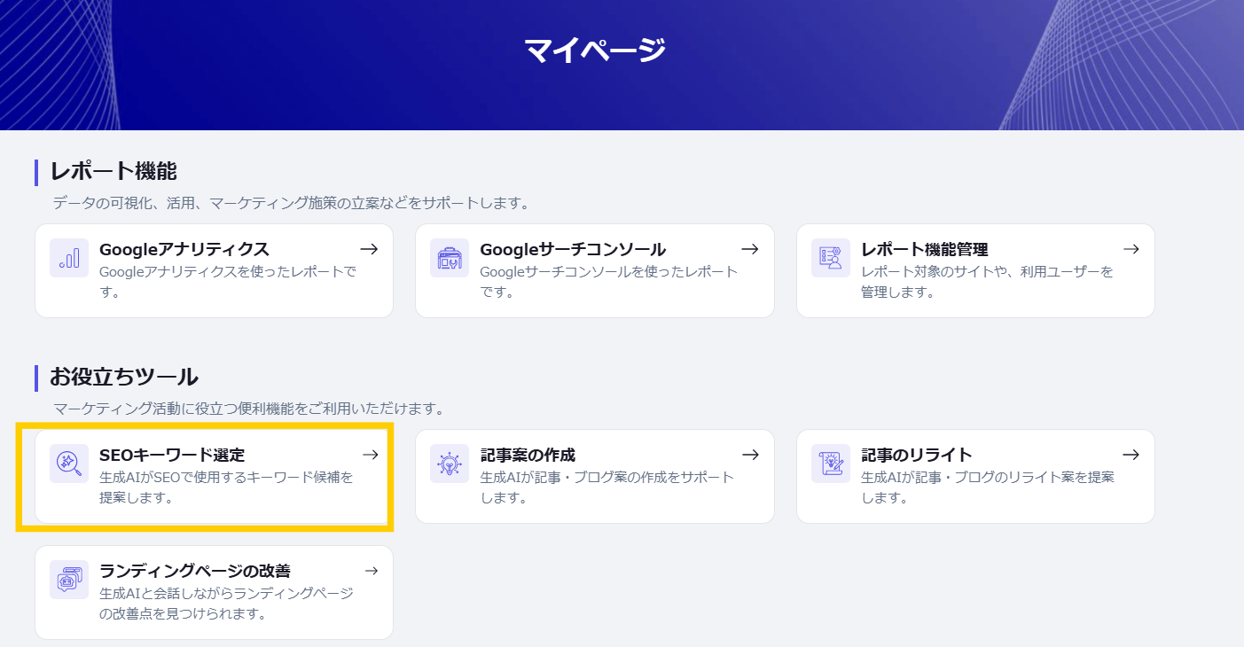Select the SEOキーワード選定 title text
This screenshot has height=647, width=1244.
click(x=171, y=456)
